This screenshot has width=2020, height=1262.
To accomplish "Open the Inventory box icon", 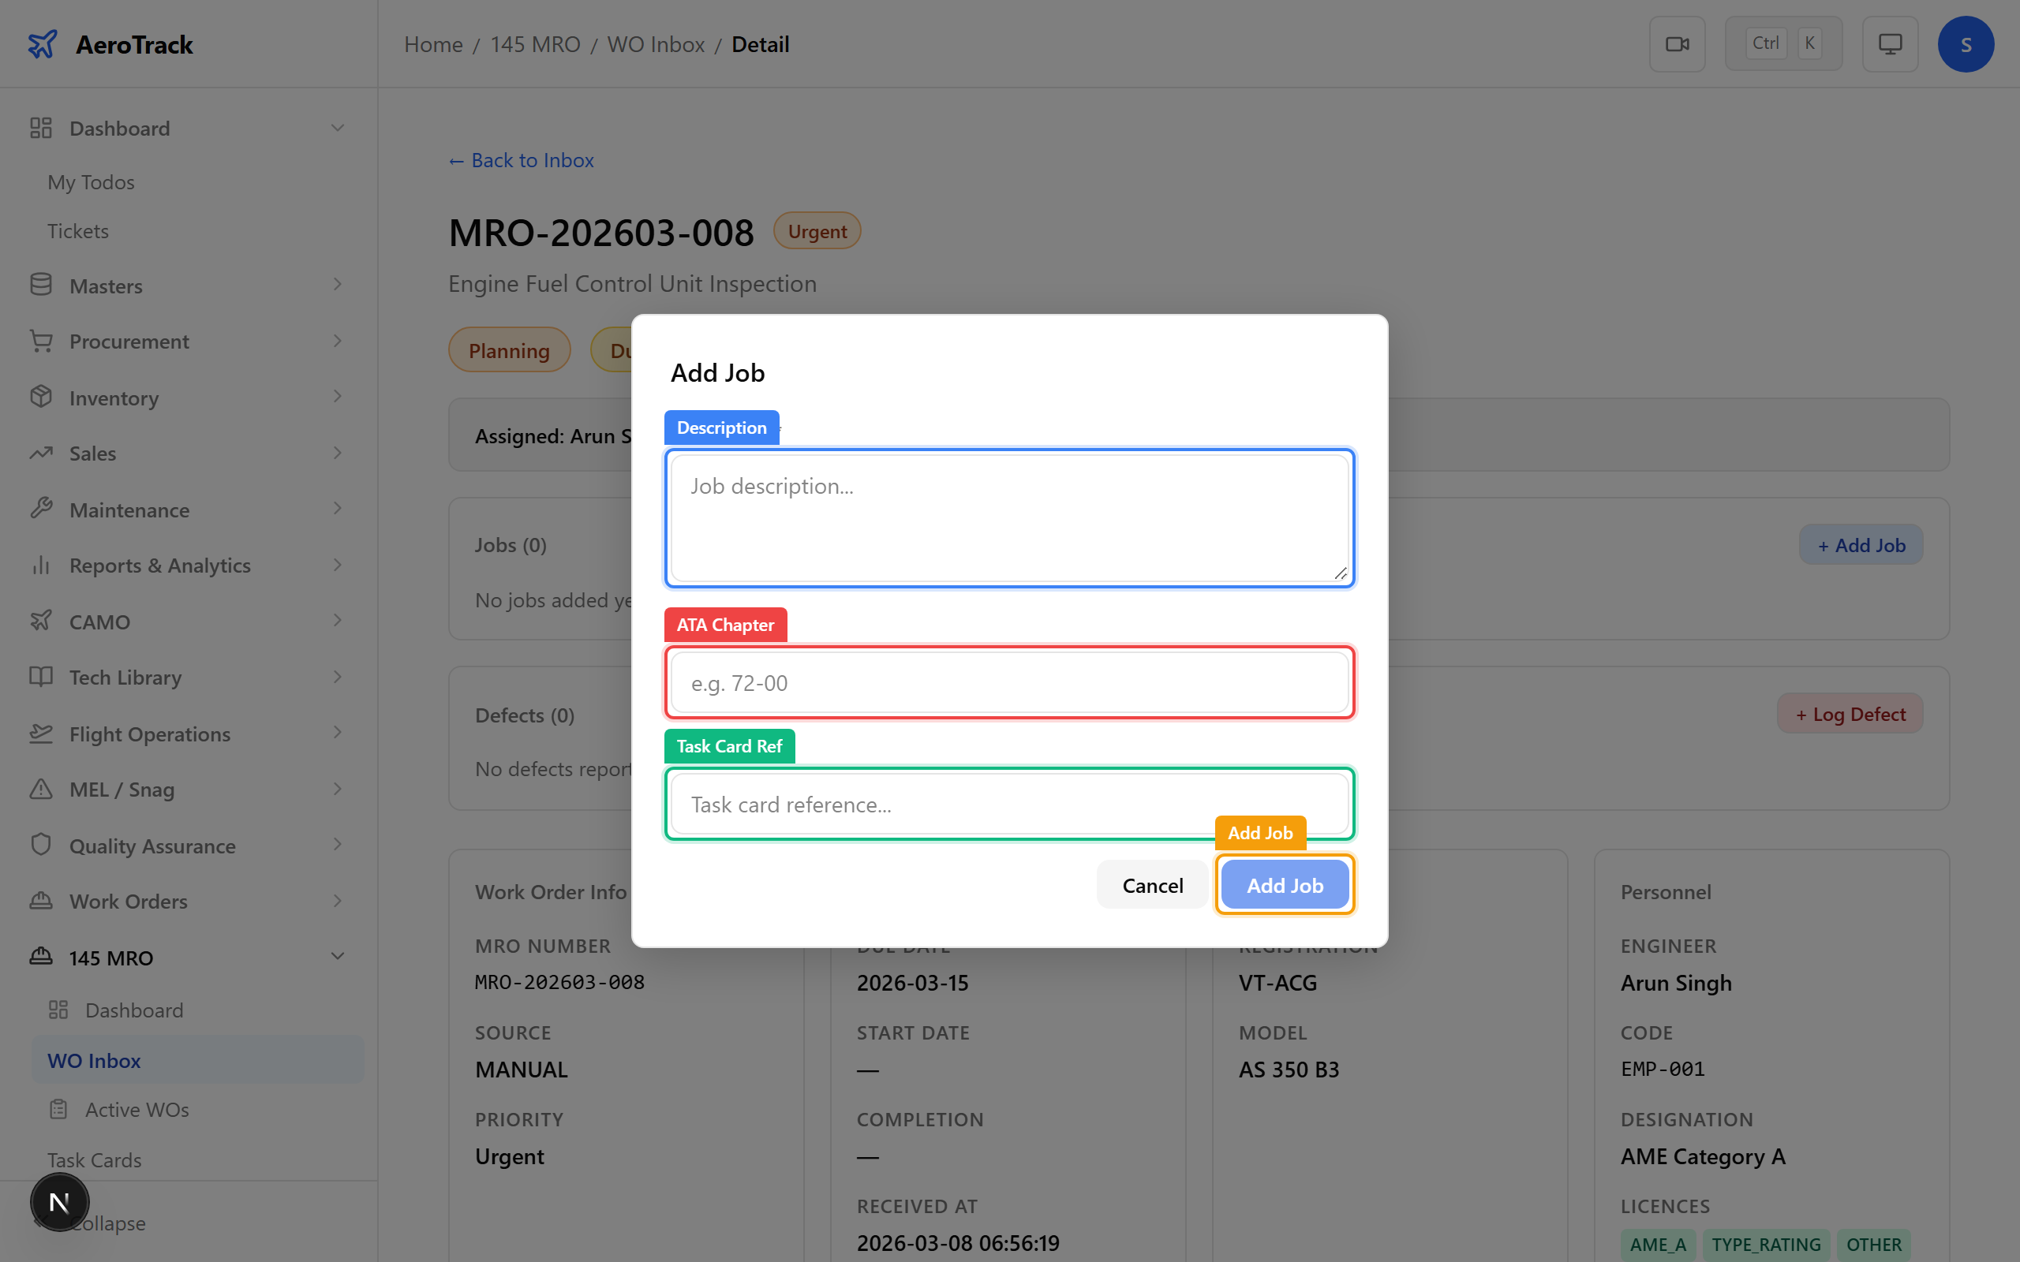I will click(x=40, y=397).
